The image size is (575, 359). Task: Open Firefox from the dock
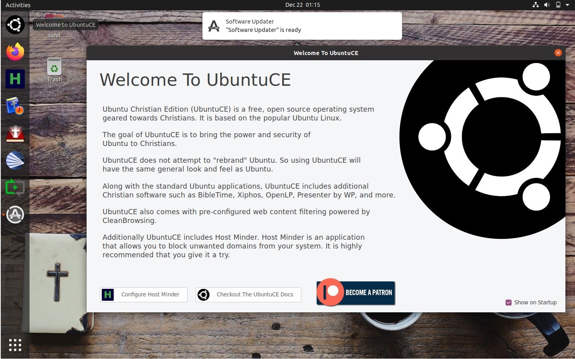[x=15, y=52]
